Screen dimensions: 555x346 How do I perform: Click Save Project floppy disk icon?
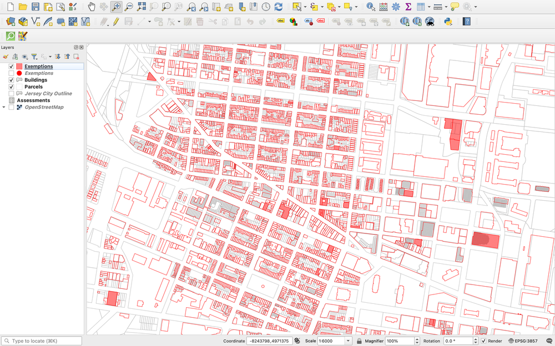35,7
